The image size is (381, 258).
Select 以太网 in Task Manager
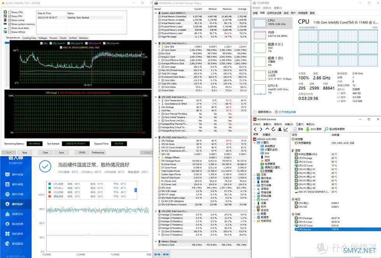(272, 75)
